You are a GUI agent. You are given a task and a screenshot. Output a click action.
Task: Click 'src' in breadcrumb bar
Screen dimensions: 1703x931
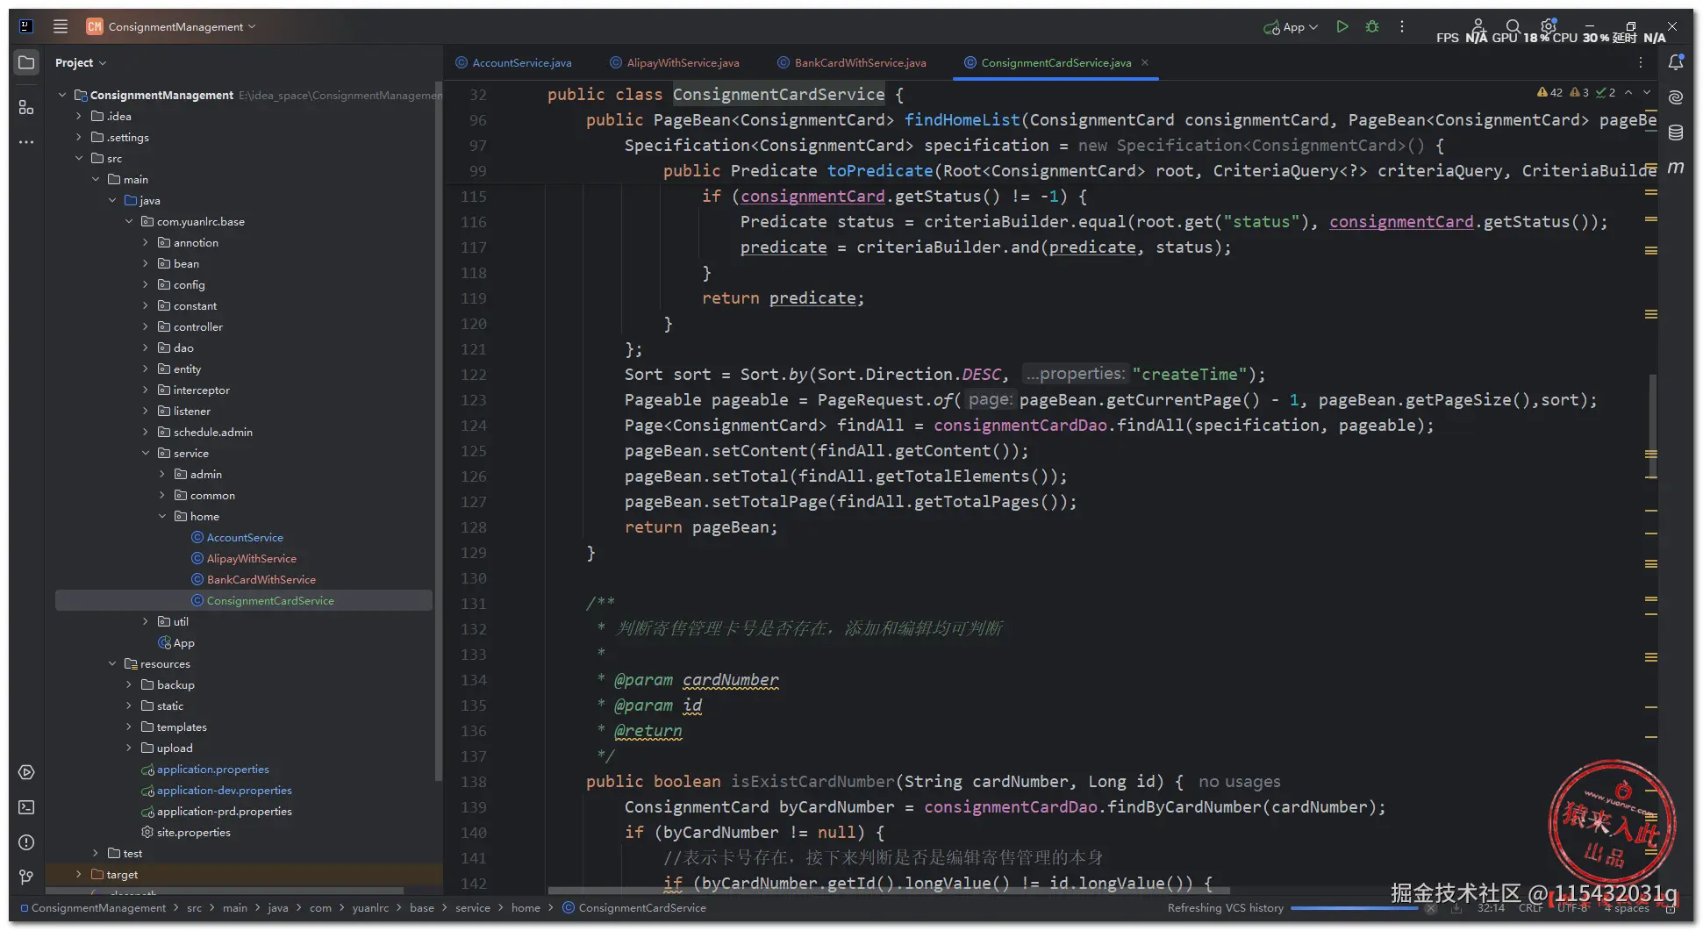194,907
